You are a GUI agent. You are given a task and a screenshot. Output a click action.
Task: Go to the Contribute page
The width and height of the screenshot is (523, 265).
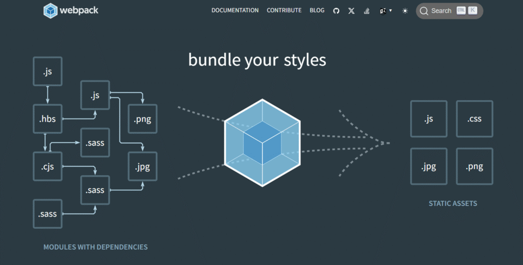[x=284, y=10]
